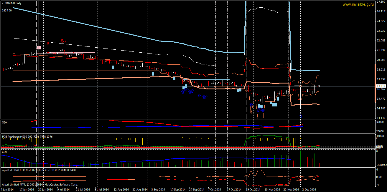The width and height of the screenshot is (387, 192).
Task: Select the COT indicator label
Action: 5,152
